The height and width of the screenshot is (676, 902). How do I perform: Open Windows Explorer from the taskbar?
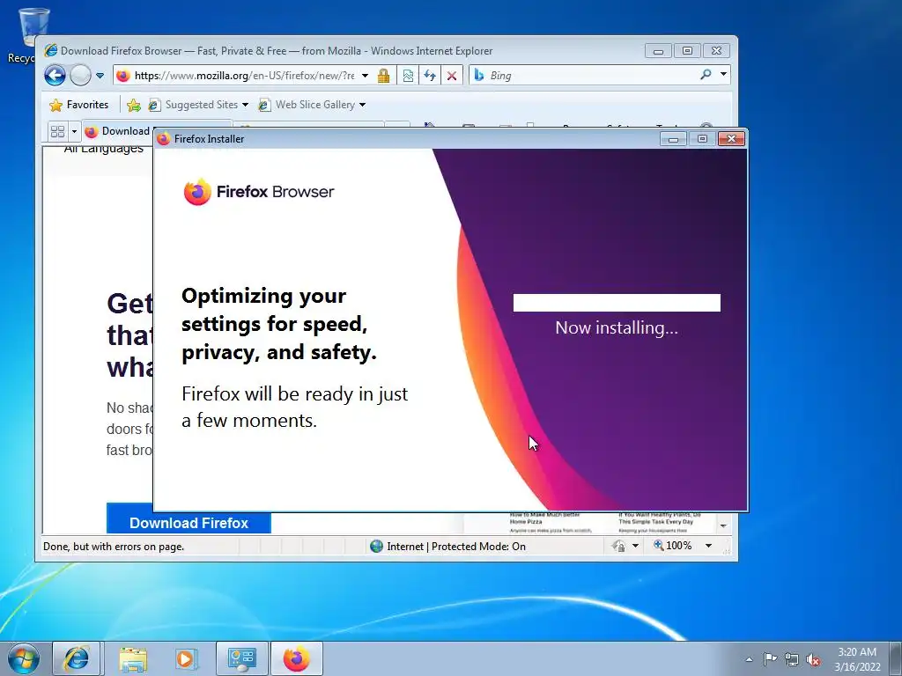coord(133,658)
